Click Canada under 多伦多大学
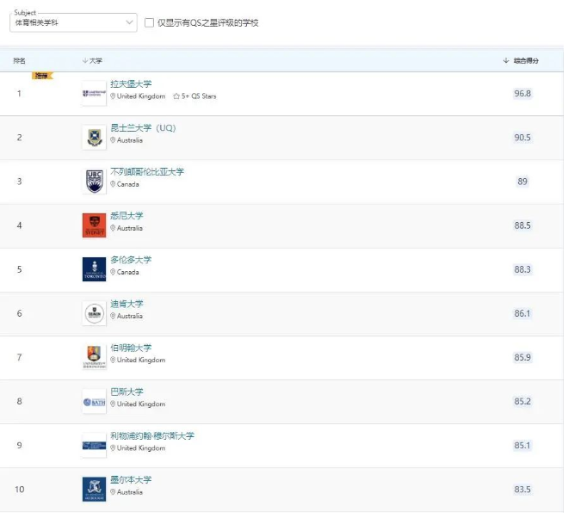Screen dimensions: 574x518 click(127, 272)
